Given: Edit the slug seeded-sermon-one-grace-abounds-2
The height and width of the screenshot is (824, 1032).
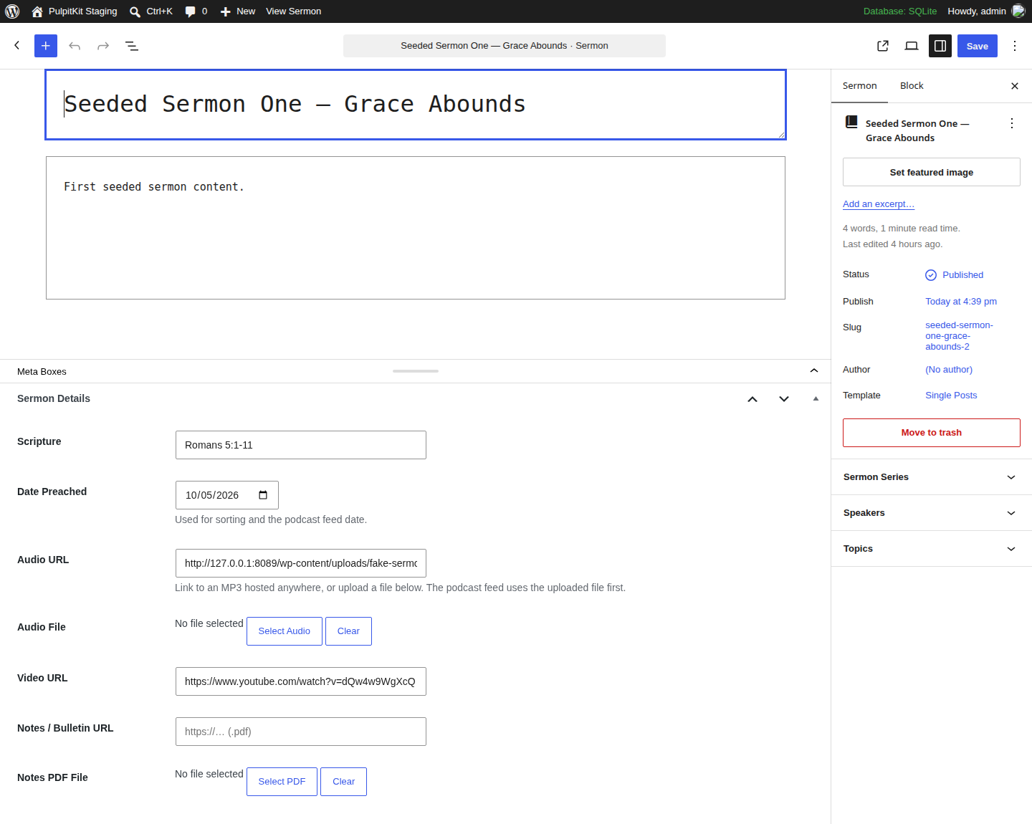Looking at the screenshot, I should (959, 336).
